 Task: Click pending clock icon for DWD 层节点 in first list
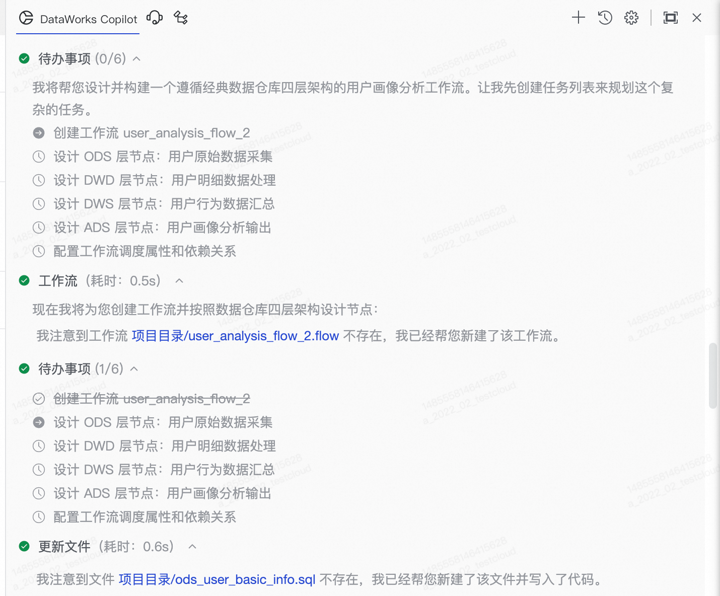tap(39, 180)
